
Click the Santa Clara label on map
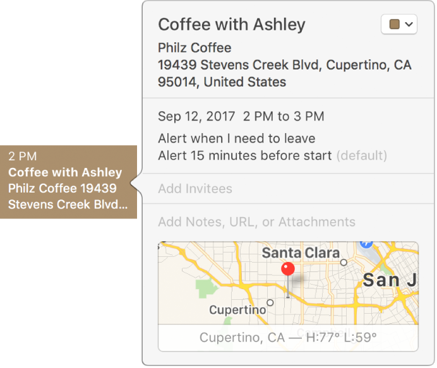tap(301, 252)
